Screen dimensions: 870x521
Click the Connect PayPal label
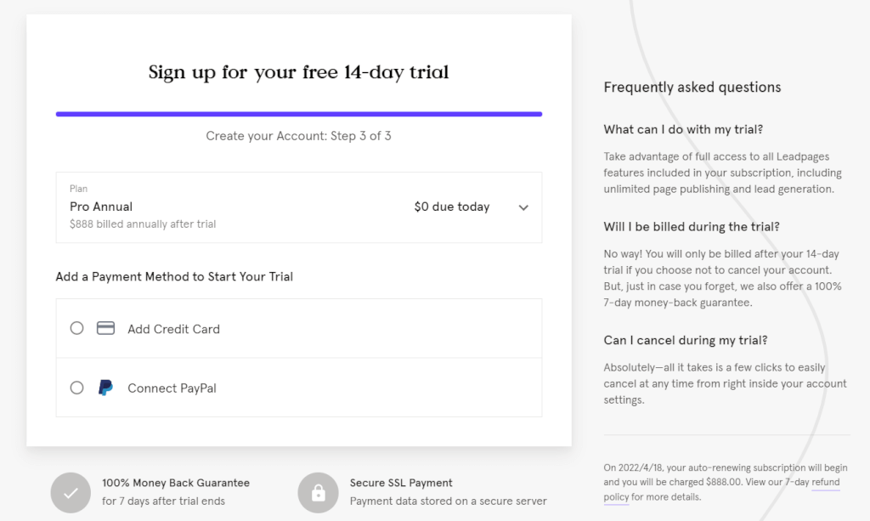tap(172, 388)
